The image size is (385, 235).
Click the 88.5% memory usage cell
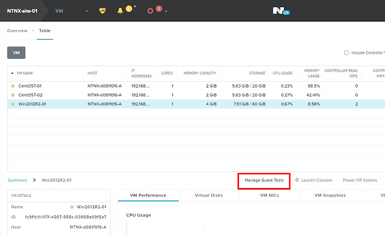314,86
